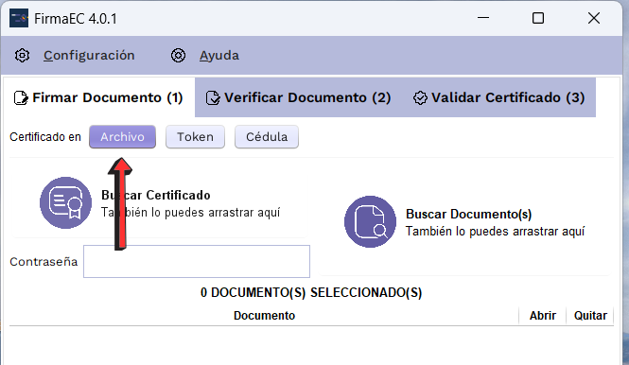Click the Validar Certificado badge icon

click(420, 97)
